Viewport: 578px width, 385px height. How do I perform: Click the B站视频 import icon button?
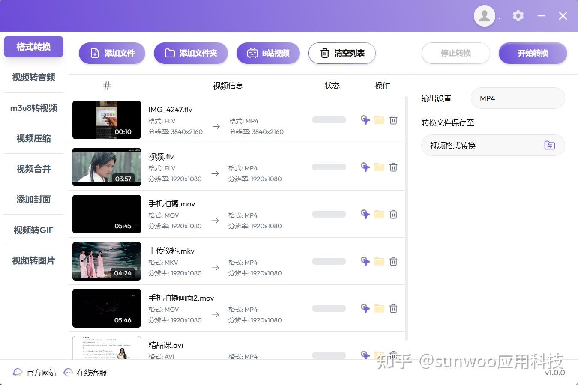point(253,53)
